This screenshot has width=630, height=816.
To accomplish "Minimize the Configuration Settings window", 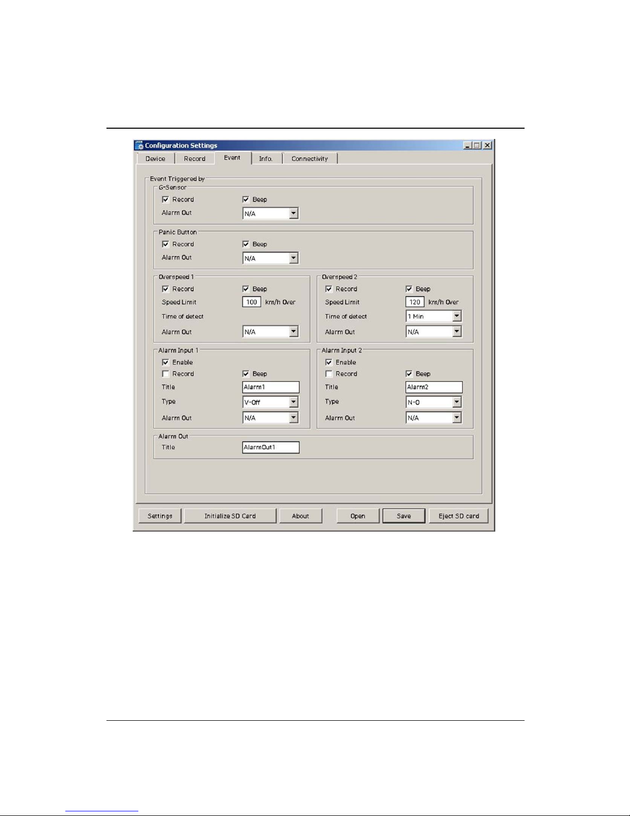I will coord(467,146).
